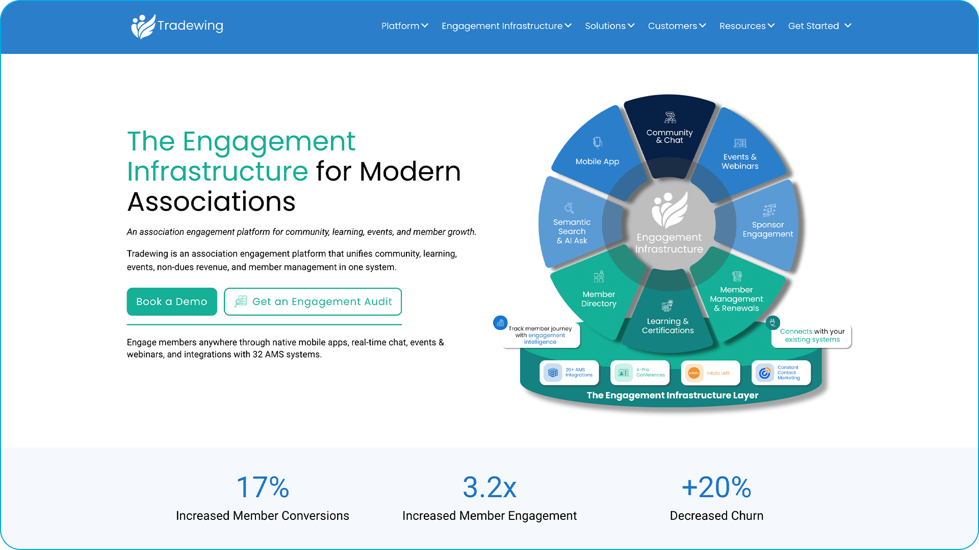Click the Intuto LMS integration icon
Screen dimensions: 979x550
694,373
